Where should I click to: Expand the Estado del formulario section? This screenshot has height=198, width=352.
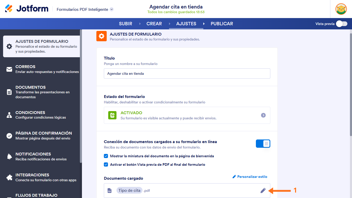[263, 115]
